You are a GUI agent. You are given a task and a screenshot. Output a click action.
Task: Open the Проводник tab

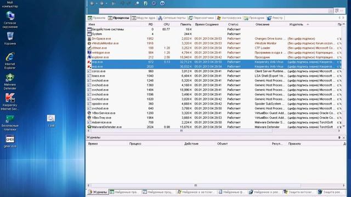(254, 18)
